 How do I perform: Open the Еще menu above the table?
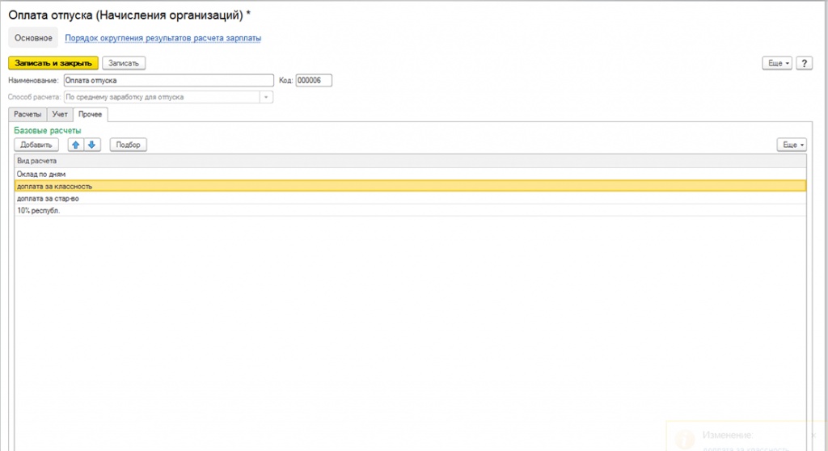coord(791,145)
